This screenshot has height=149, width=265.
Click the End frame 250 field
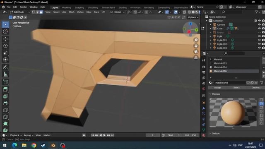[x=191, y=135]
